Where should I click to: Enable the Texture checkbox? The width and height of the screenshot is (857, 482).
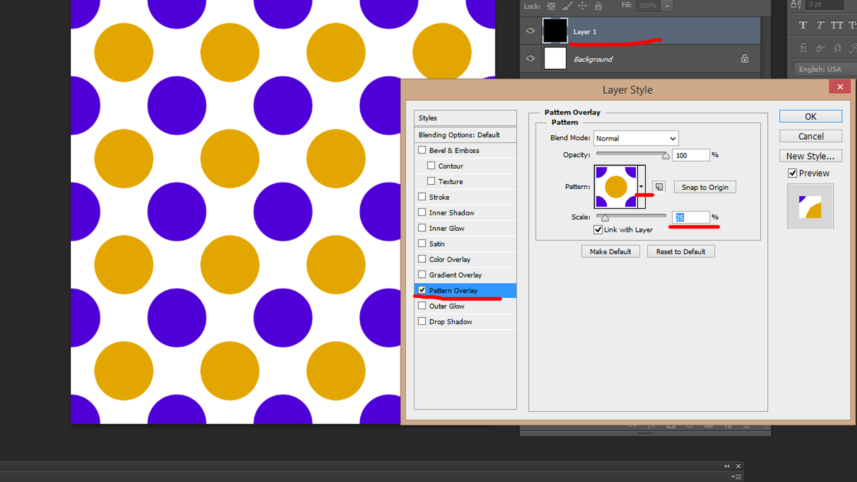[431, 181]
